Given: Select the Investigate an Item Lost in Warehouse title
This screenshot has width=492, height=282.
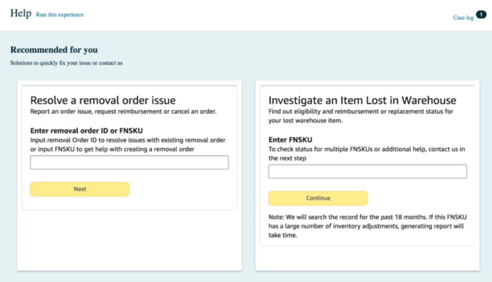Looking at the screenshot, I should click(x=362, y=100).
